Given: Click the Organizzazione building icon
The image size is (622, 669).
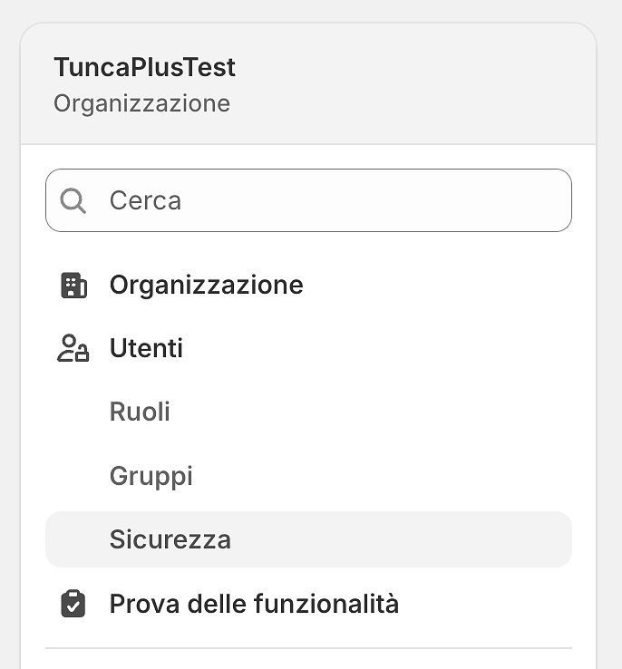Looking at the screenshot, I should coord(73,286).
